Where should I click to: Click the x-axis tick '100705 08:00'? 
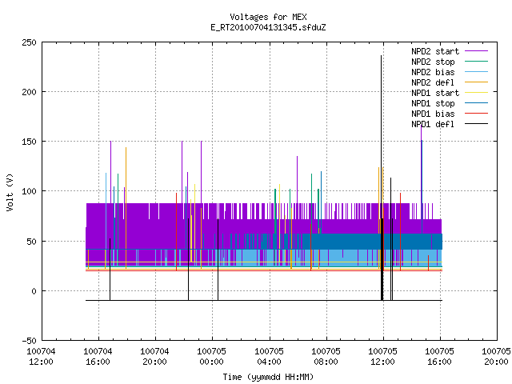326,357
